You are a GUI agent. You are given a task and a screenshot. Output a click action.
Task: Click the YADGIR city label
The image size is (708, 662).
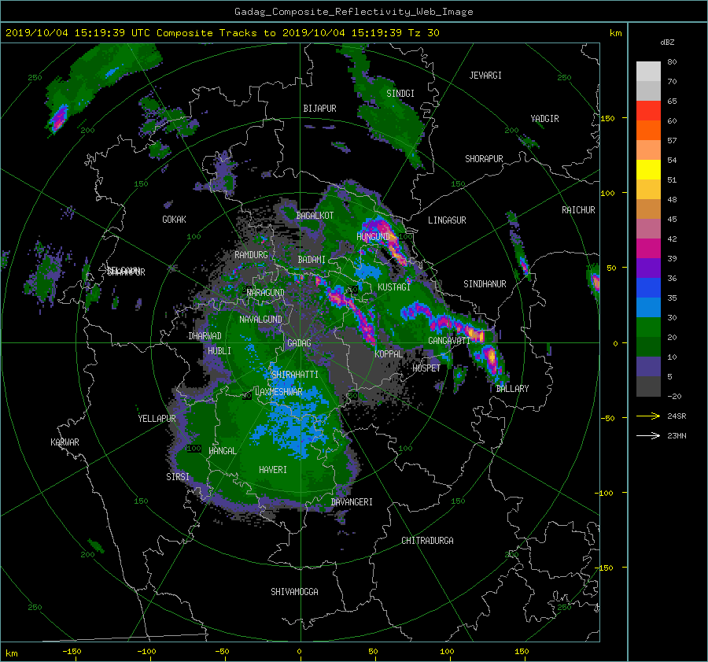(x=544, y=119)
